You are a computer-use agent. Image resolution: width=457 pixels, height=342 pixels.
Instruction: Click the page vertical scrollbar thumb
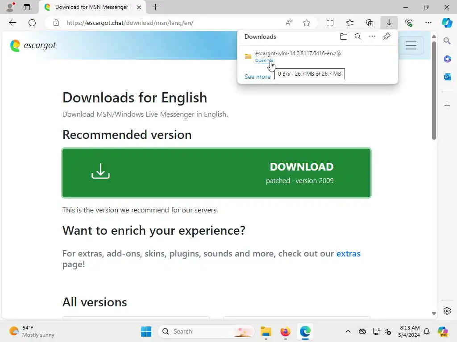434,90
